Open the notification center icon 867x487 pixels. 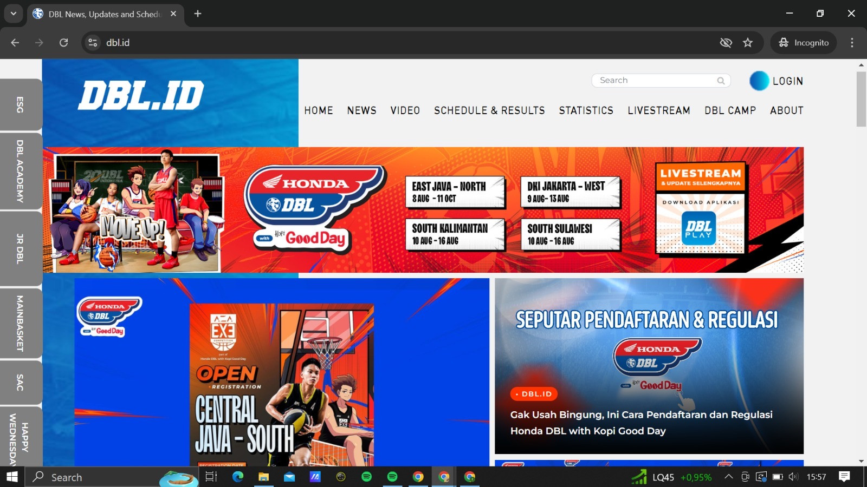844,477
